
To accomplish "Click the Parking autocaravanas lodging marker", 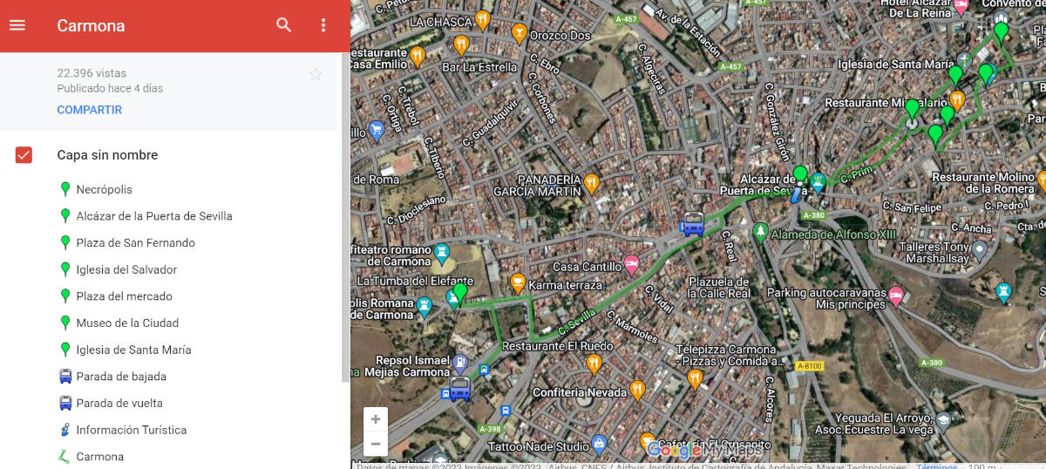I will coord(895,298).
